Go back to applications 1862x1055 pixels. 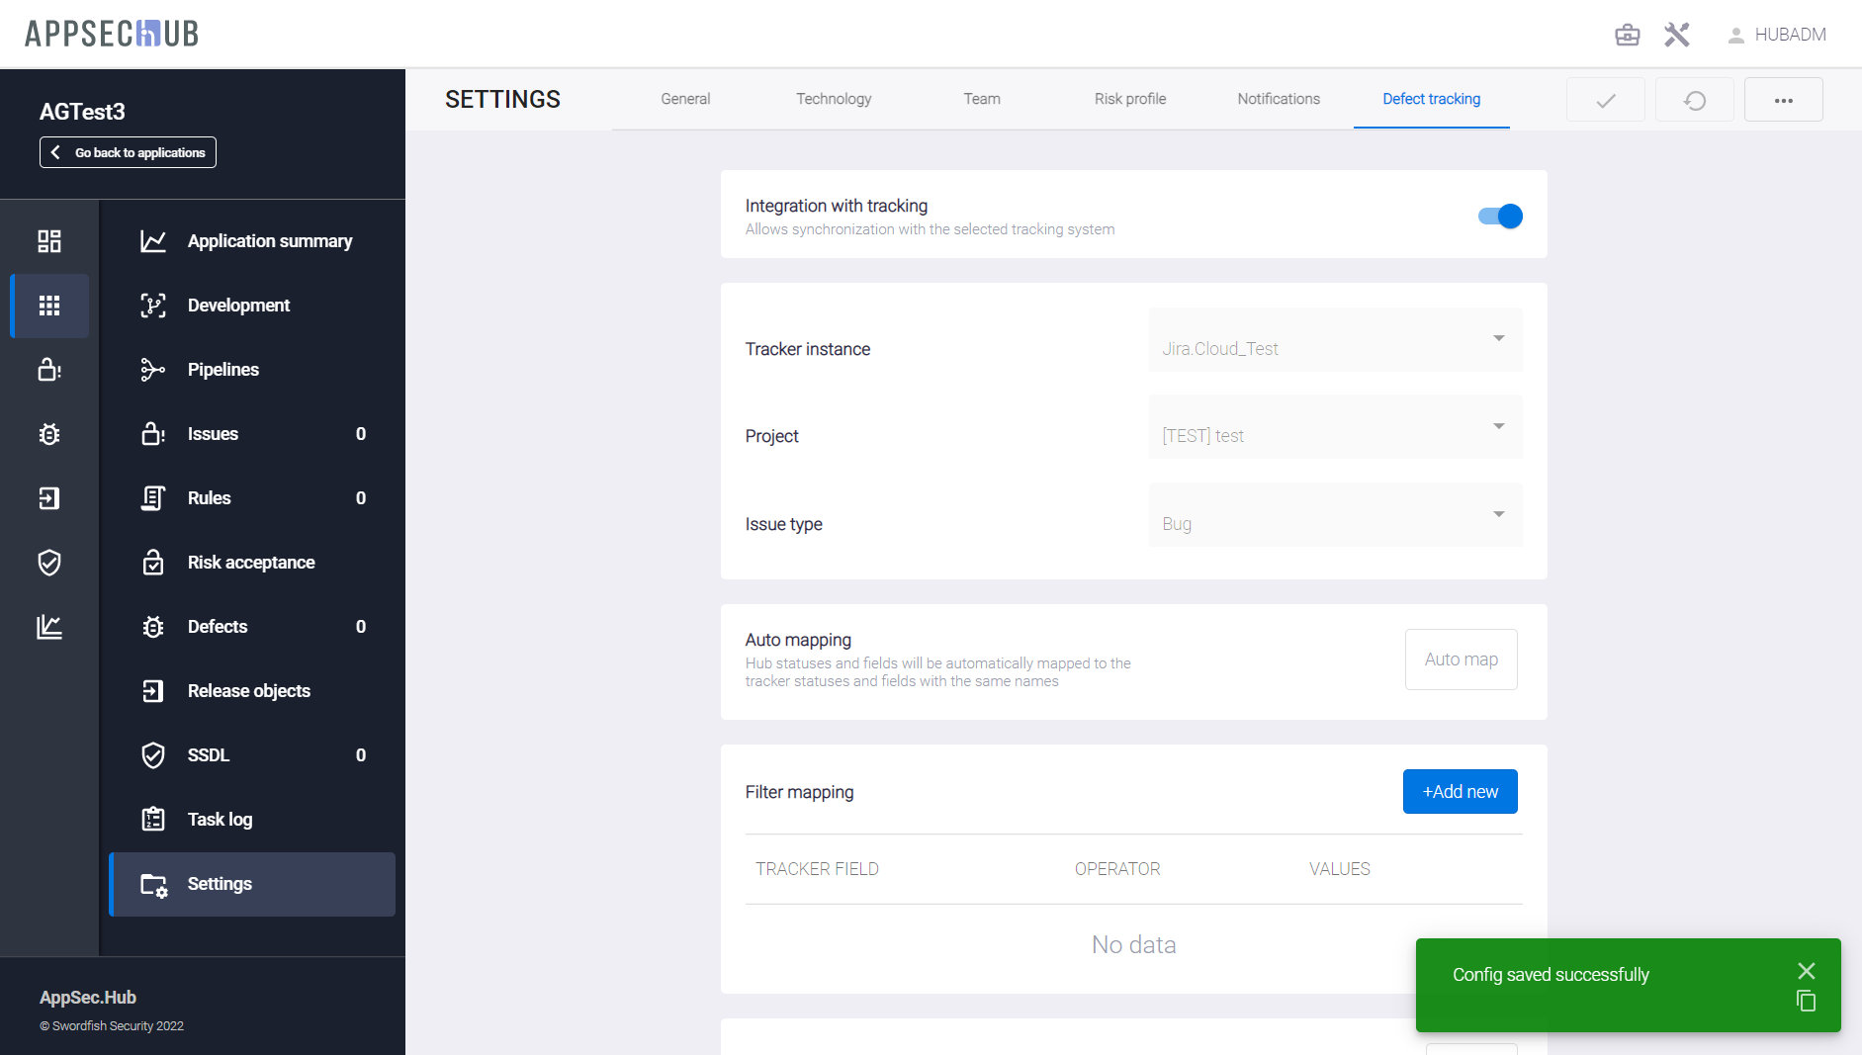tap(129, 152)
